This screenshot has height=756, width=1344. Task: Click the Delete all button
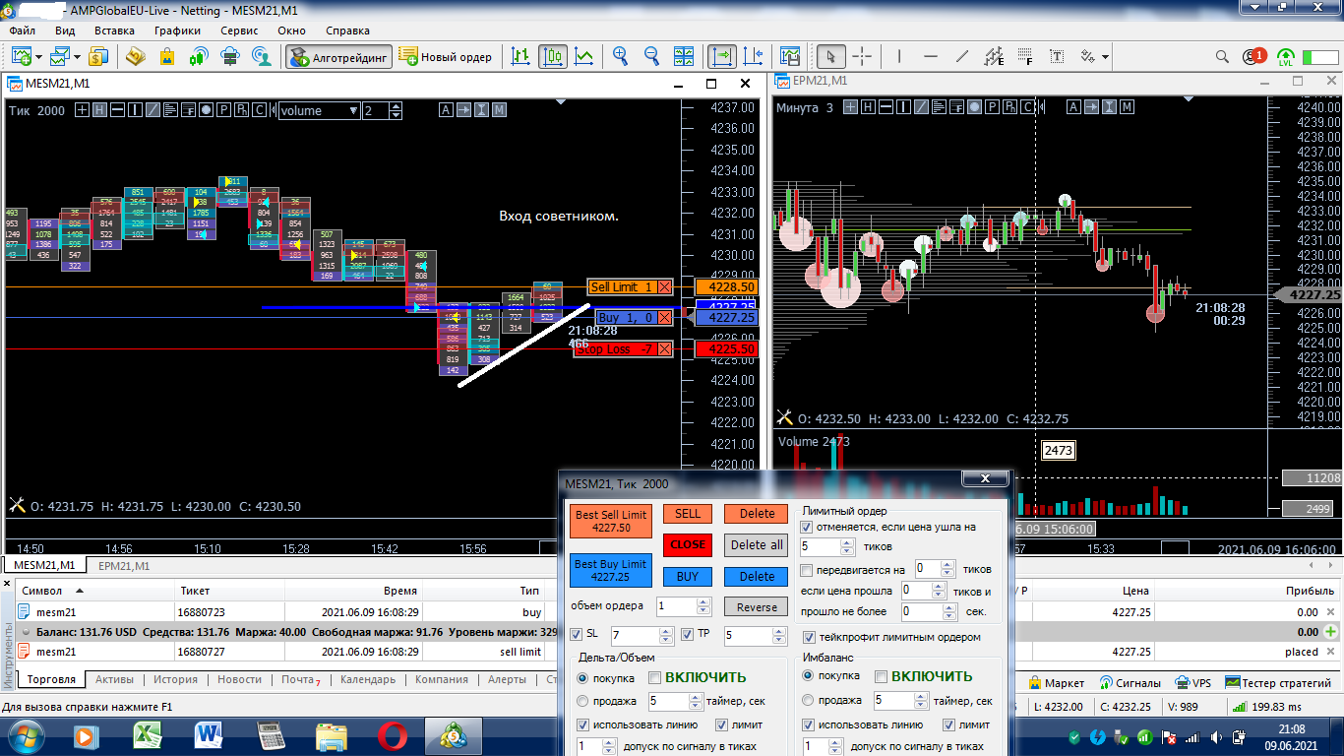pos(757,544)
